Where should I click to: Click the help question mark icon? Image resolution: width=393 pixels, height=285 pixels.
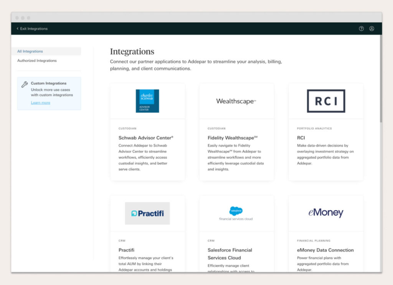coord(361,28)
